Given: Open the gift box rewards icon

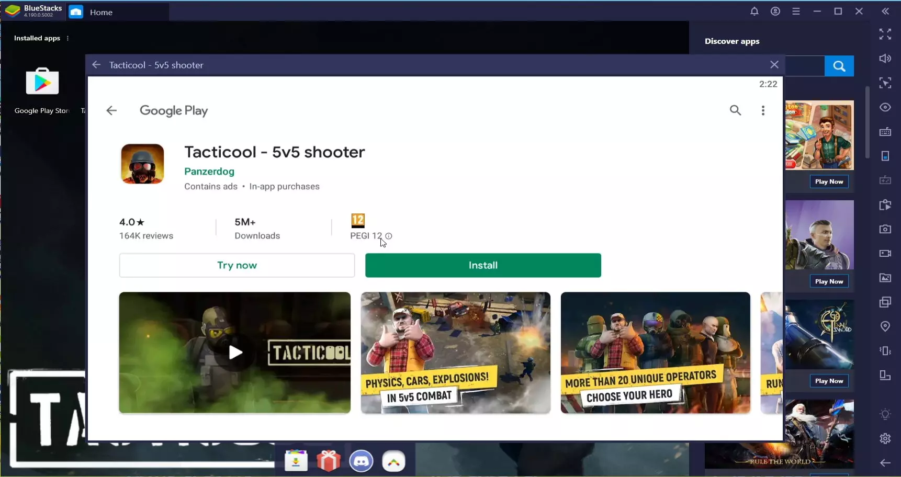Looking at the screenshot, I should [329, 461].
